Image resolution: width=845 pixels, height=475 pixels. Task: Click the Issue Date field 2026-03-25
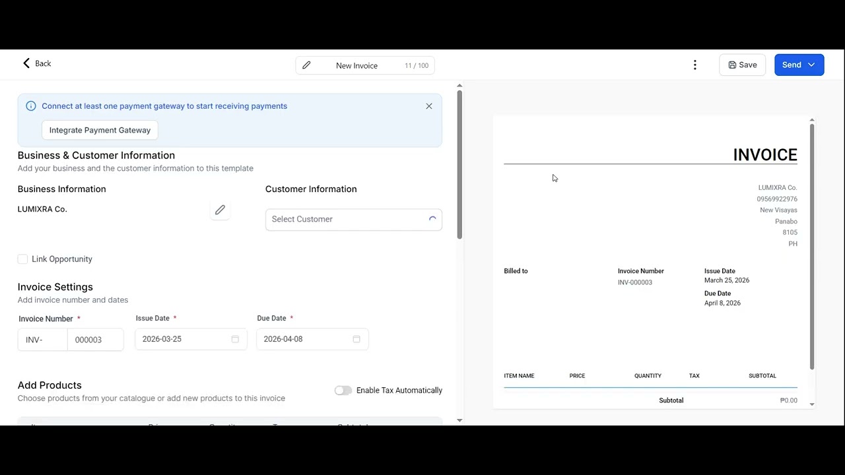click(x=191, y=339)
